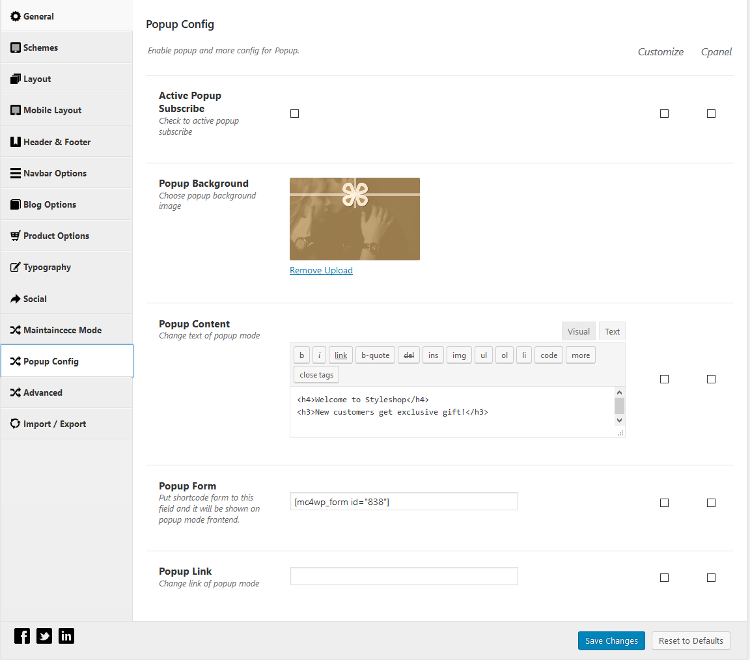Click the Schemes sidebar icon
The image size is (750, 660).
coord(16,48)
